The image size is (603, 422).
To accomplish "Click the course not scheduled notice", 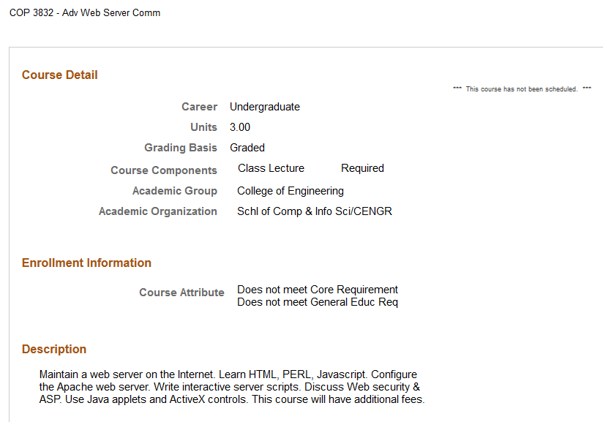I will (x=522, y=89).
